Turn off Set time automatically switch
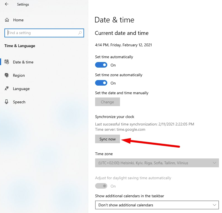The image size is (222, 213). 101,65
